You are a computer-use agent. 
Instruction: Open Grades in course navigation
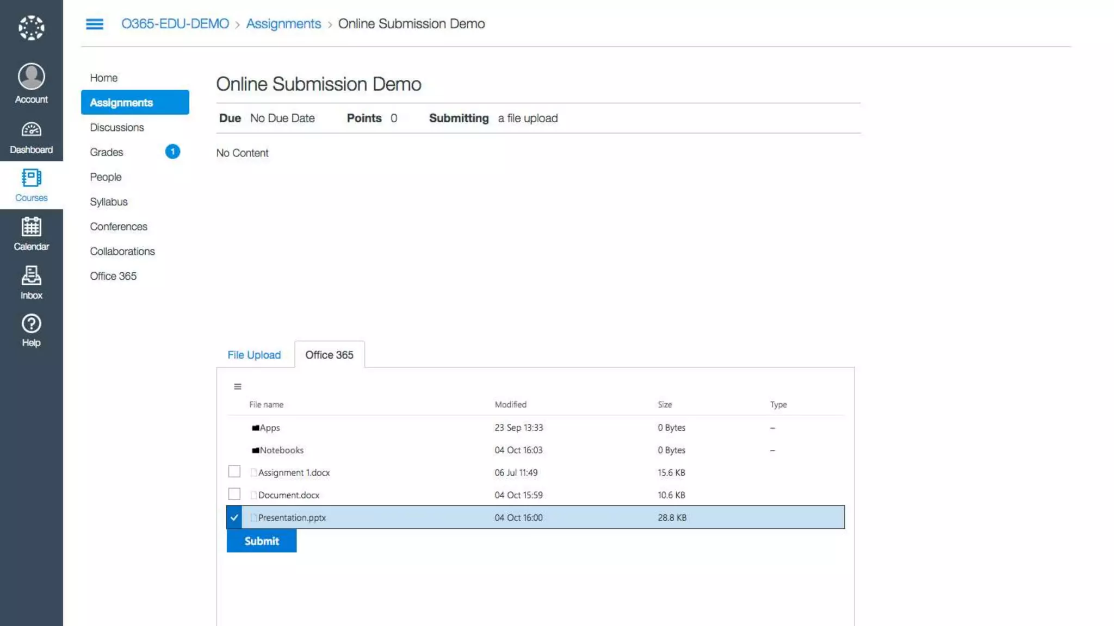pyautogui.click(x=107, y=152)
